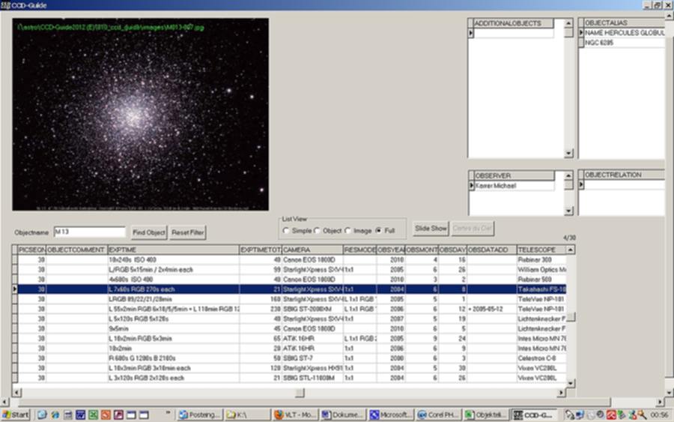Click the Posteingang taskbar button
The image size is (674, 422).
pyautogui.click(x=200, y=415)
